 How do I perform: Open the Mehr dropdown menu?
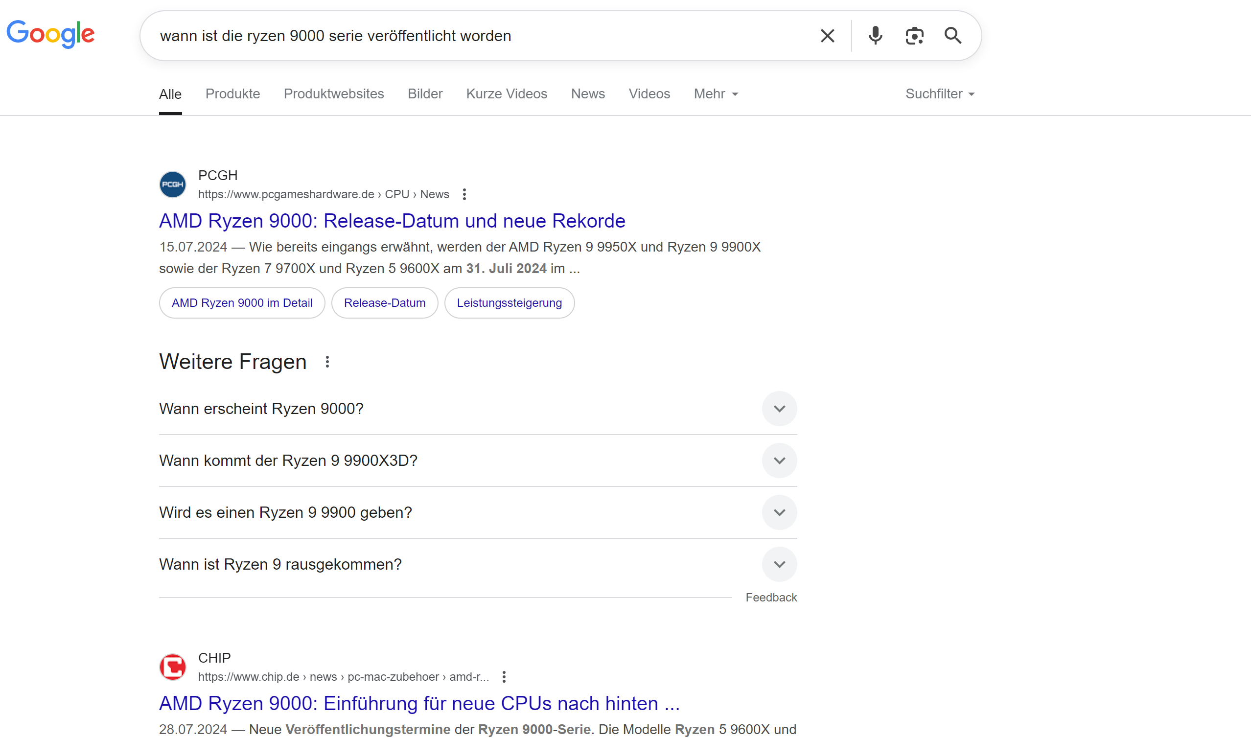tap(716, 94)
